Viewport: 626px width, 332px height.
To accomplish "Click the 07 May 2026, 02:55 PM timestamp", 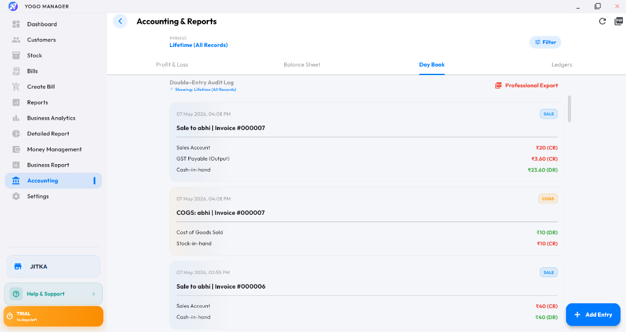I will pyautogui.click(x=203, y=273).
